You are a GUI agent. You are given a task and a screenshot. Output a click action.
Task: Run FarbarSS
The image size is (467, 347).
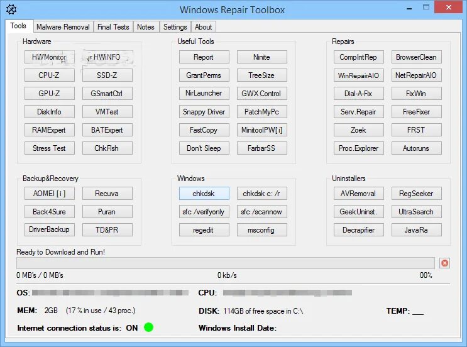pyautogui.click(x=262, y=148)
